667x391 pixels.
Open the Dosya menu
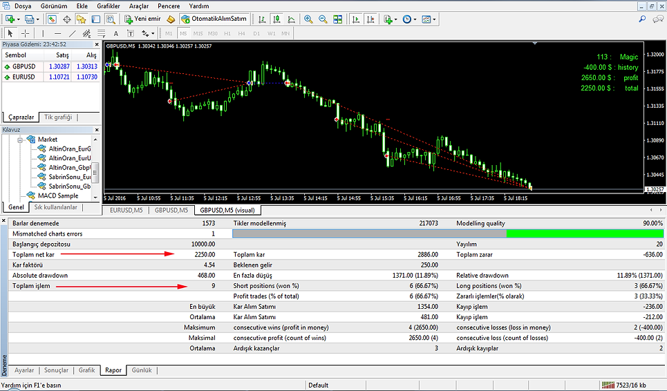(23, 6)
